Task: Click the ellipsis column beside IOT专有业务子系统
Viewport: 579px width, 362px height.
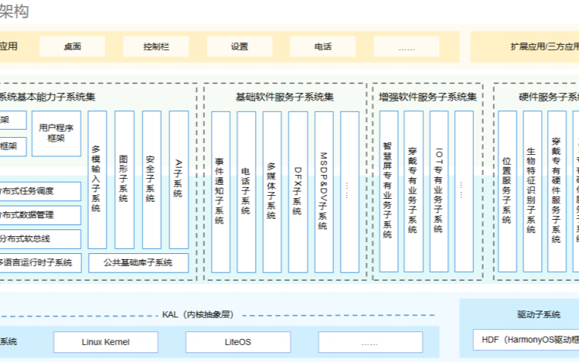Action: tap(464, 191)
